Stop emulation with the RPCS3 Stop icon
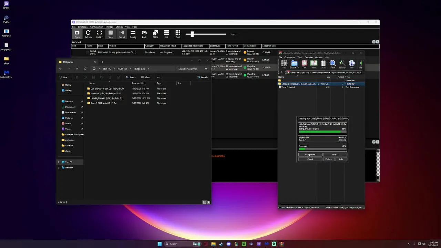Viewport: 441px width, 248px height. tap(111, 34)
